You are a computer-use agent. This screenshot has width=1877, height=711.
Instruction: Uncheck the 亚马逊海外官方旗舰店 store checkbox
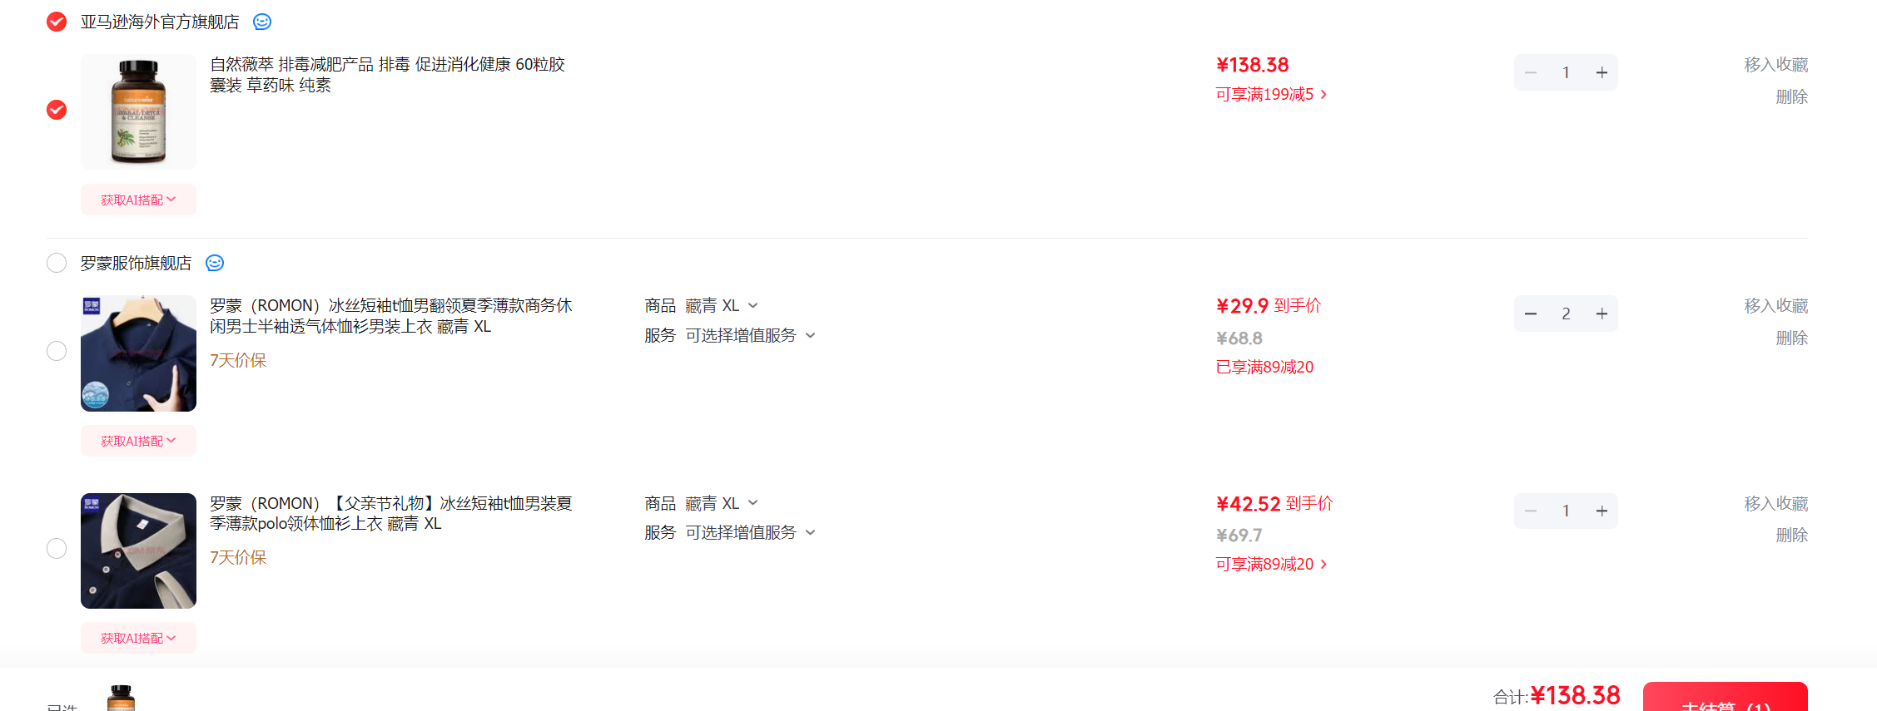(57, 22)
